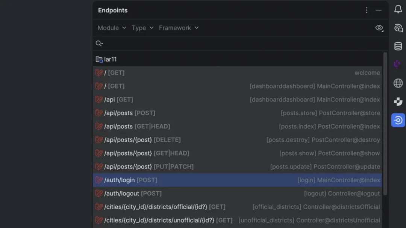Image resolution: width=406 pixels, height=228 pixels.
Task: Click the purple plug icon in sidebar
Action: (397, 64)
